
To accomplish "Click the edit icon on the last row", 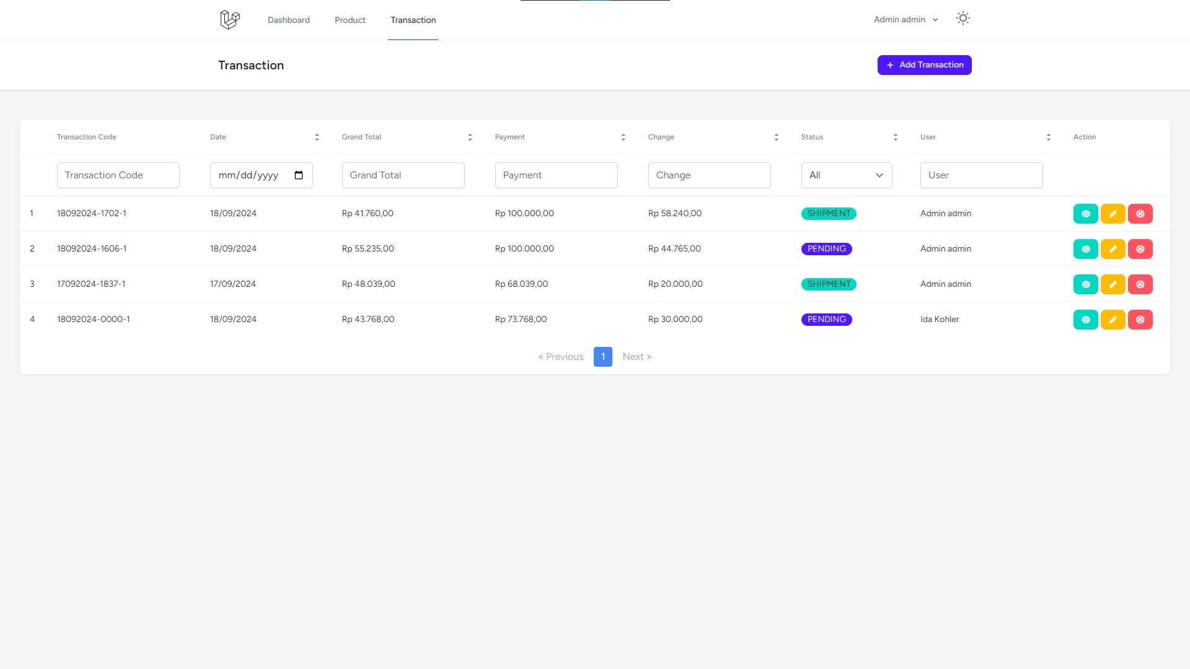I will (x=1113, y=320).
